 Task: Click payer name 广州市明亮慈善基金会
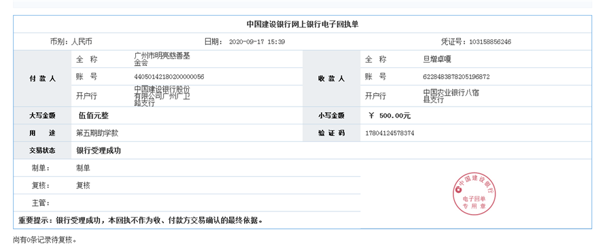click(162, 59)
